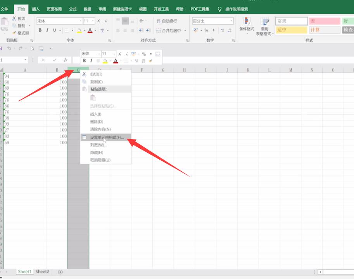Click the fx insert function icon
354x279 pixels.
coord(66,60)
